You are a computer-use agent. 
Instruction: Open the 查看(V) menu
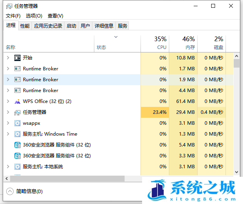[56, 16]
